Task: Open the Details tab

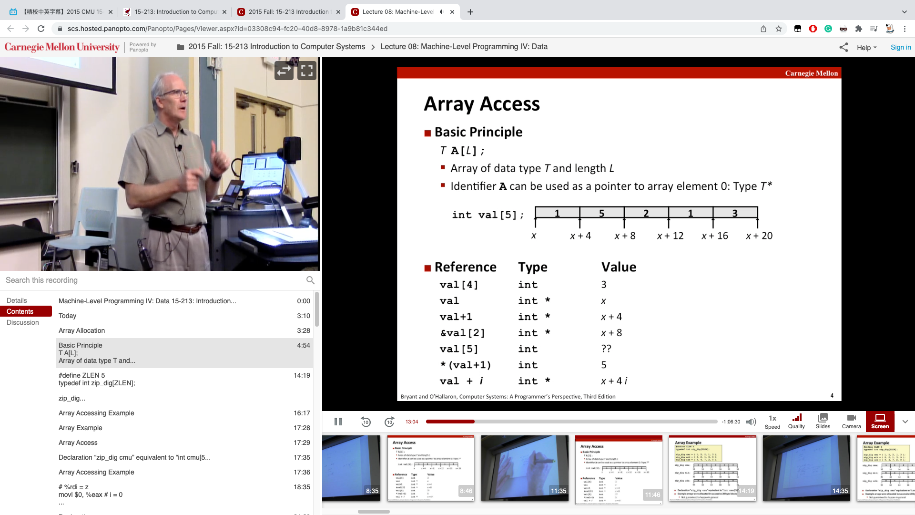Action: coord(17,300)
